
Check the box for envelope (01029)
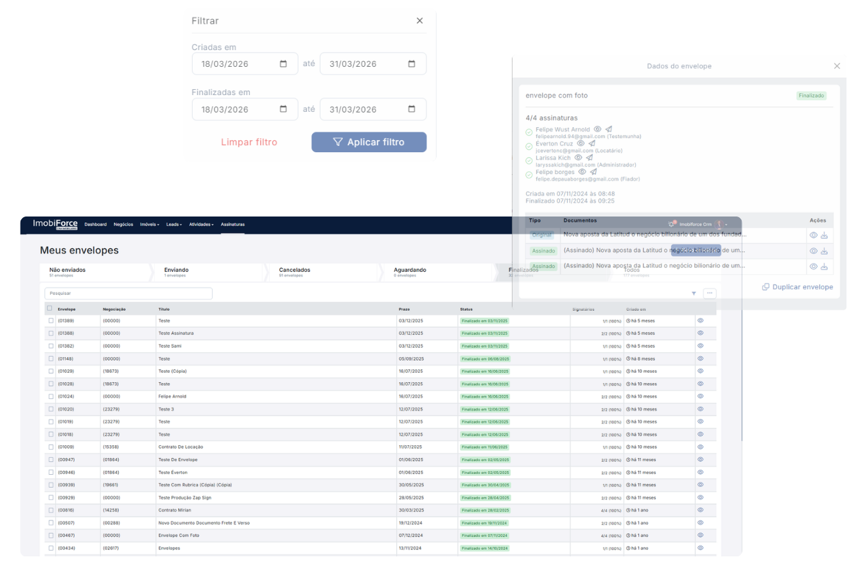coord(51,371)
